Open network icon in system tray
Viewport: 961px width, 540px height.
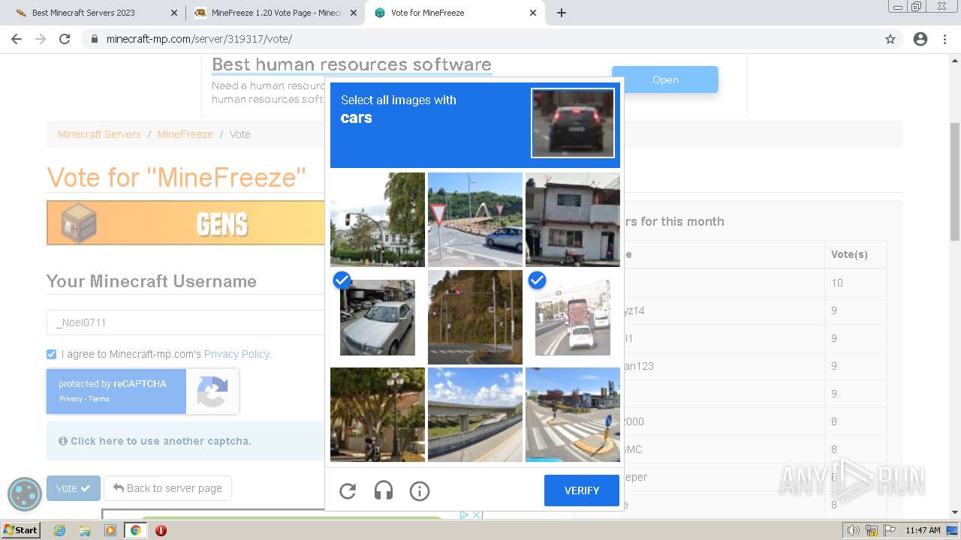click(x=872, y=530)
